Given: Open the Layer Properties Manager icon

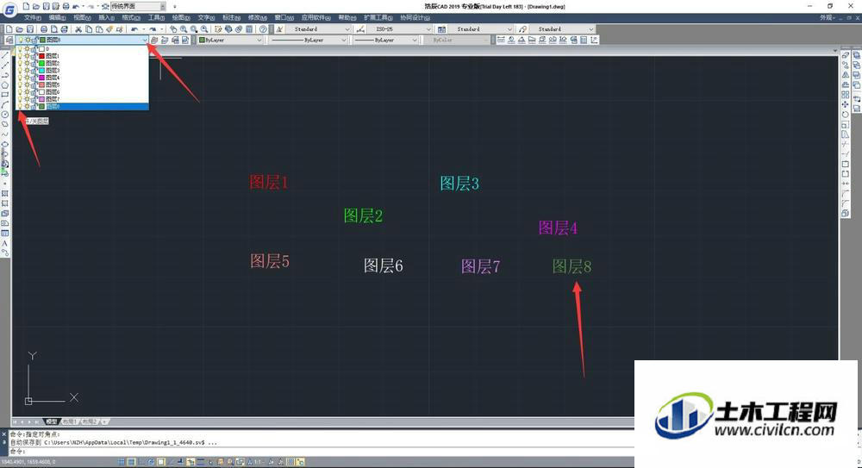Looking at the screenshot, I should tap(9, 41).
